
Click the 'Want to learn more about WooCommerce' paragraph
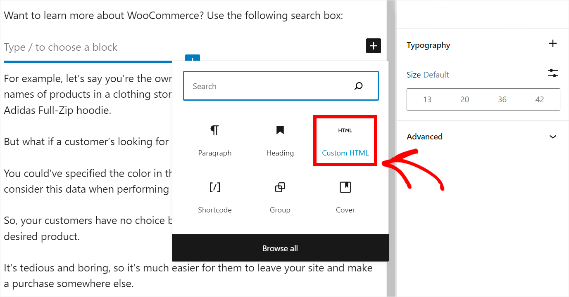click(174, 16)
